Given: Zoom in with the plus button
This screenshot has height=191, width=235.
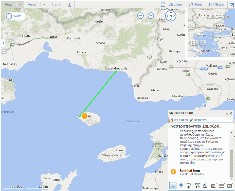Looking at the screenshot, I should click(151, 16).
